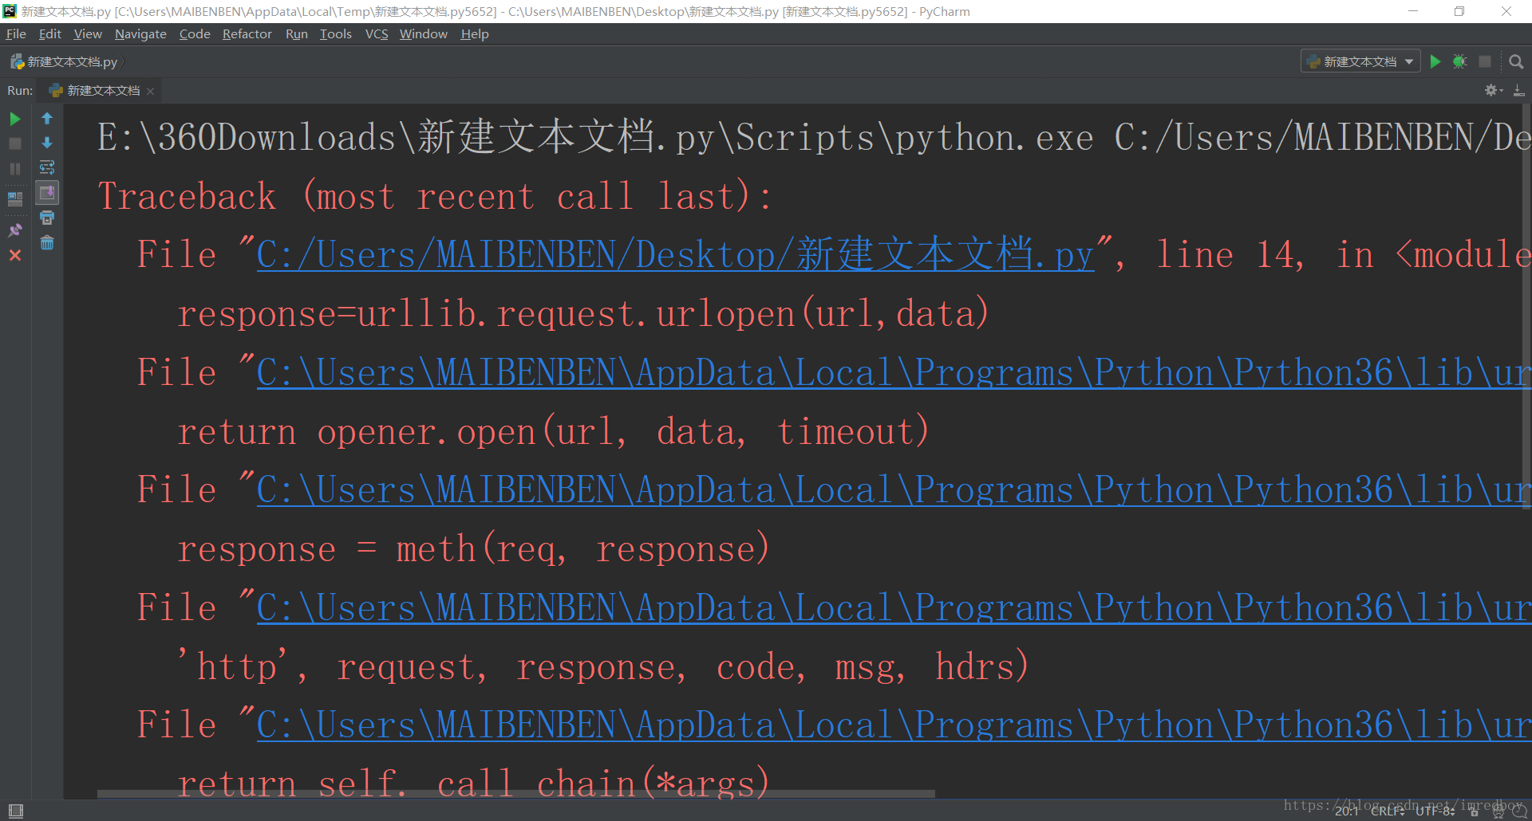Screen dimensions: 1532x821
Task: Toggle tool window buttons in status bar corner
Action: [x=15, y=811]
